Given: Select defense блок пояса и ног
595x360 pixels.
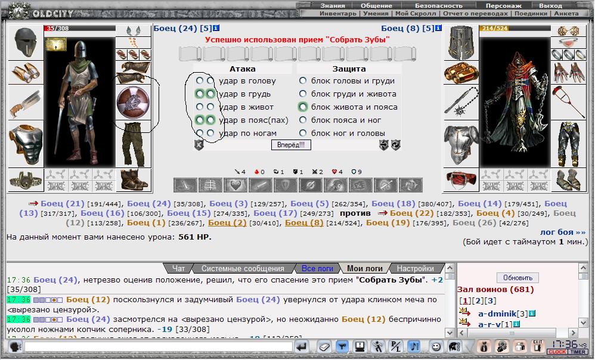Looking at the screenshot, I should [303, 120].
